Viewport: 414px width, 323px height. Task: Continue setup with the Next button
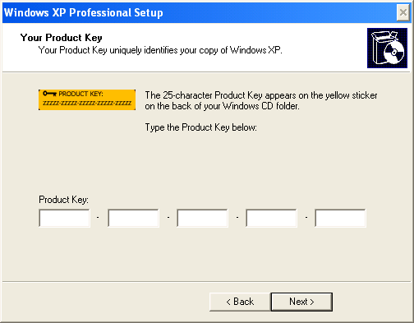[x=301, y=302]
